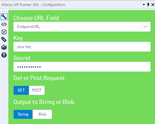Open the EndpointURL combo box

(82, 27)
